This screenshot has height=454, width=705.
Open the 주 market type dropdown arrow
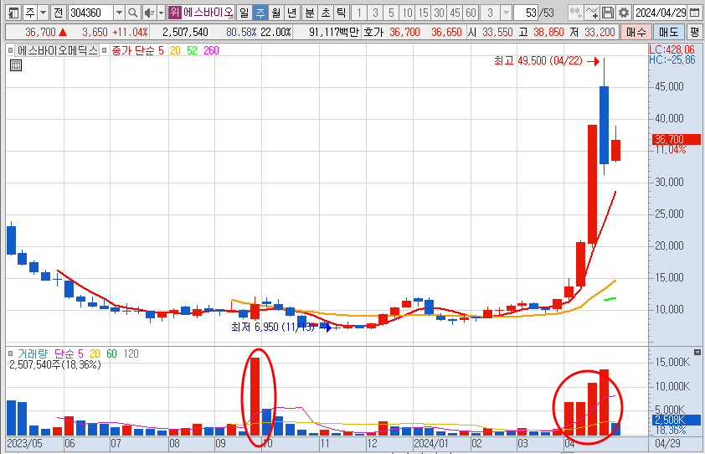click(x=44, y=13)
